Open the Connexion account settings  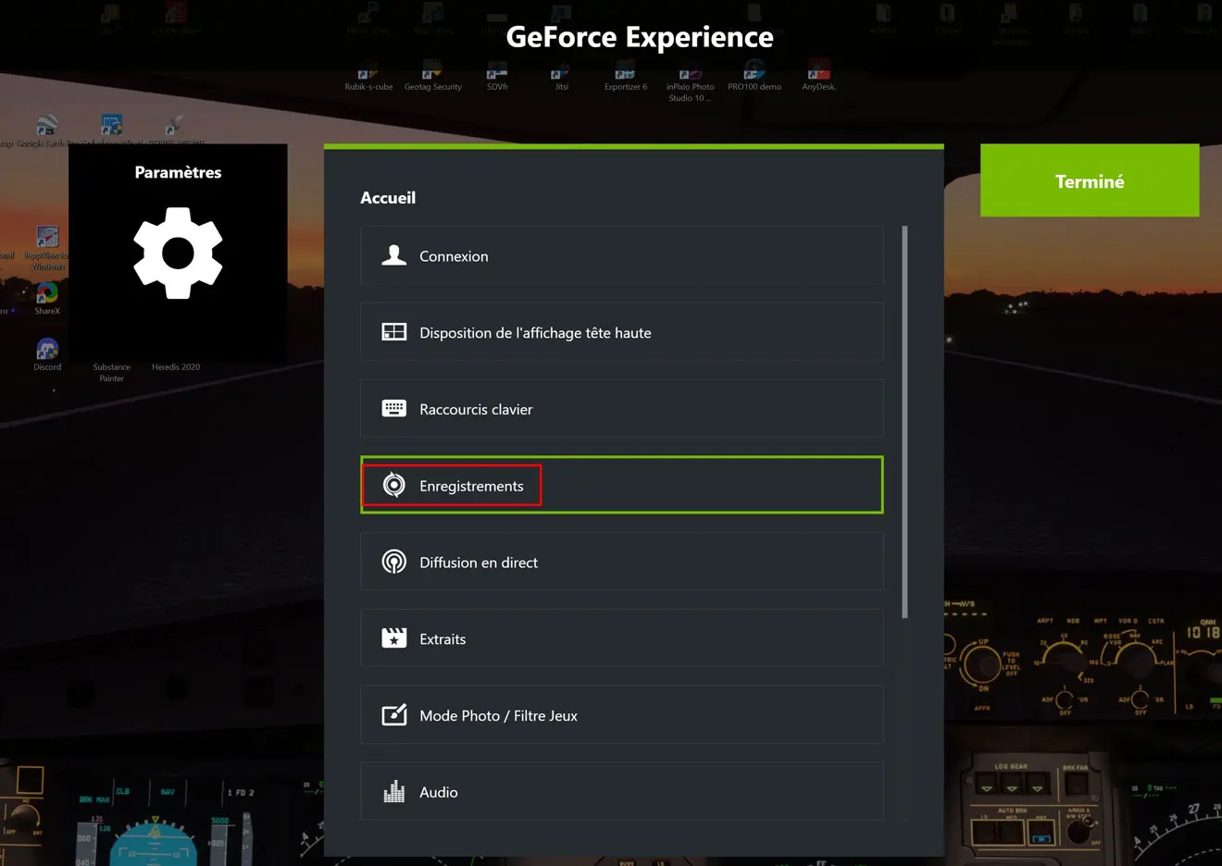(622, 255)
